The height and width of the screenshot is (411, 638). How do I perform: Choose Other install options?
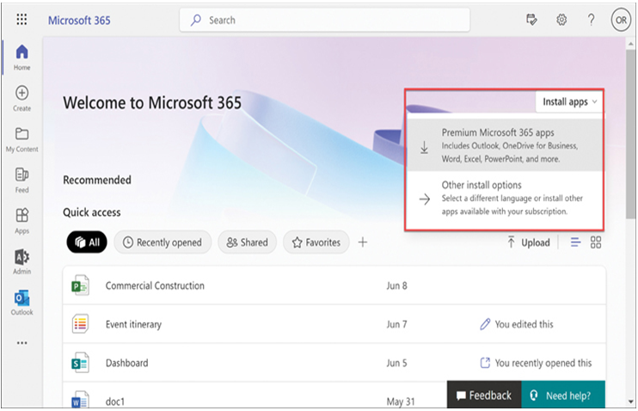point(505,198)
